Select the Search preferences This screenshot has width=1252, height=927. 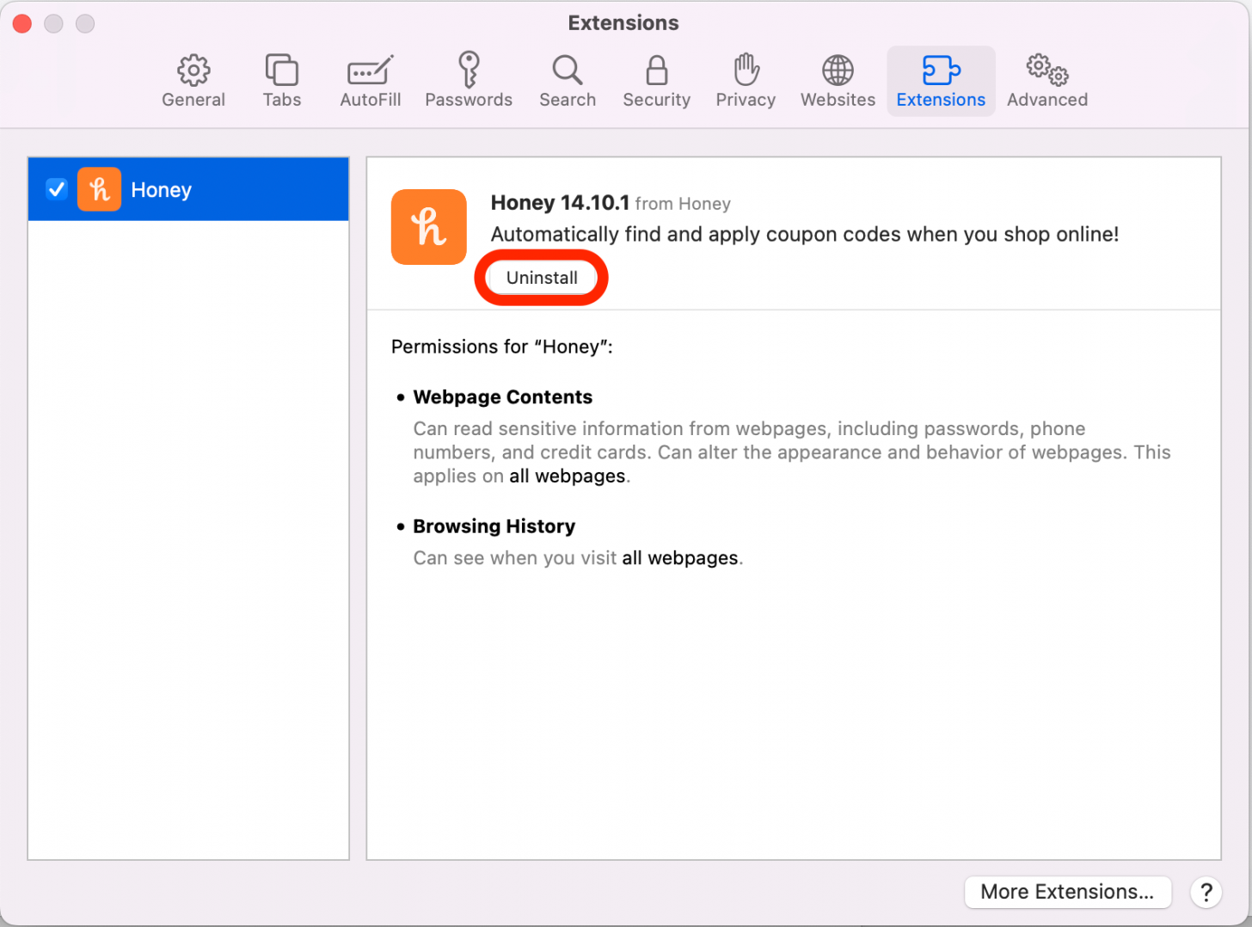(x=568, y=81)
